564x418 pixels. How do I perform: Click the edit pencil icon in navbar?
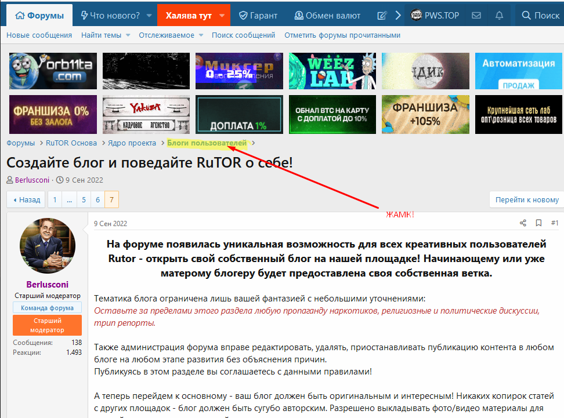point(382,16)
